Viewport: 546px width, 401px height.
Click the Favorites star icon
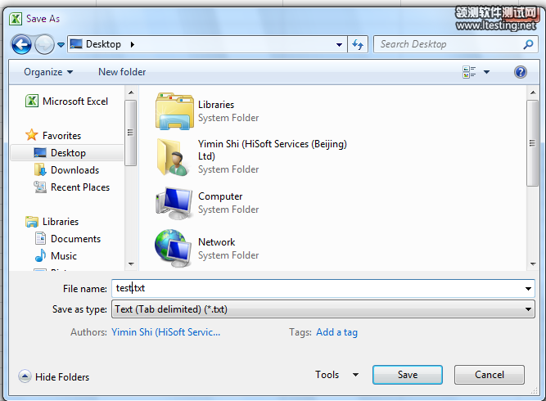click(32, 135)
